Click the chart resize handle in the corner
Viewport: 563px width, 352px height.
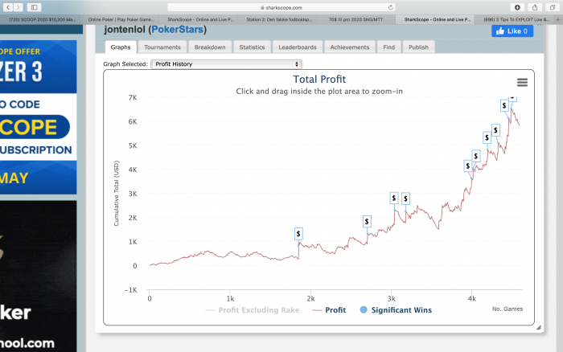tap(538, 328)
